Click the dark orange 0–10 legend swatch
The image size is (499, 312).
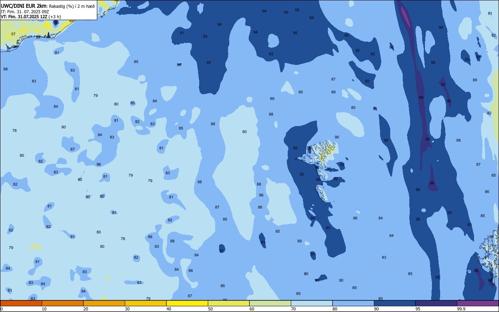[21, 303]
